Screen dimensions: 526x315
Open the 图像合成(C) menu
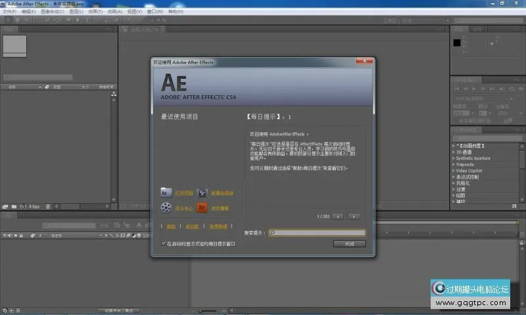[x=53, y=12]
